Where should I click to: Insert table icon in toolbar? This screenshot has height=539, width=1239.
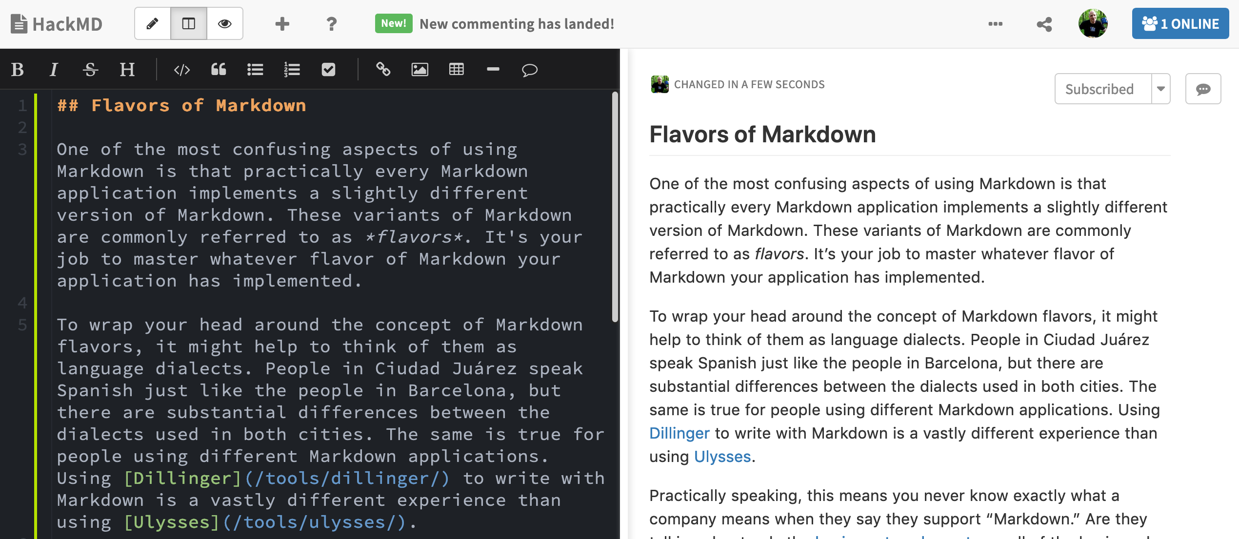tap(456, 69)
